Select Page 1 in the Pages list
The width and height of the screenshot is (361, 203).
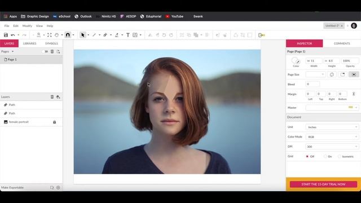[31, 59]
